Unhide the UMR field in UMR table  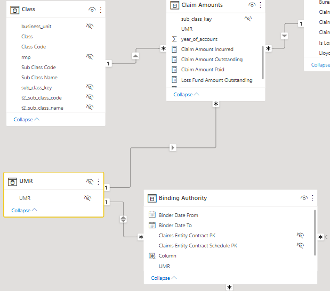point(88,198)
